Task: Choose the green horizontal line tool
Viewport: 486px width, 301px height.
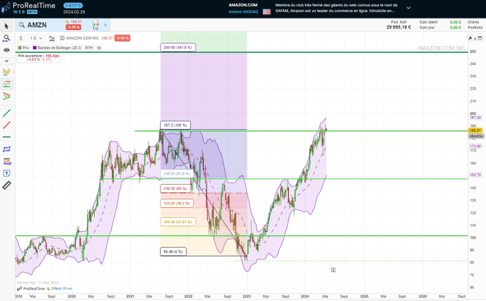Action: pos(6,137)
